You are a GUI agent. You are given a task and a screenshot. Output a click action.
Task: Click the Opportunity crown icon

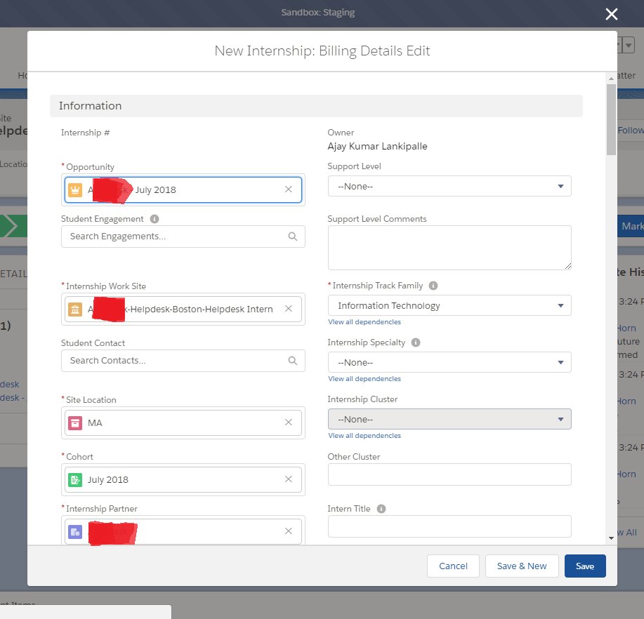point(75,189)
